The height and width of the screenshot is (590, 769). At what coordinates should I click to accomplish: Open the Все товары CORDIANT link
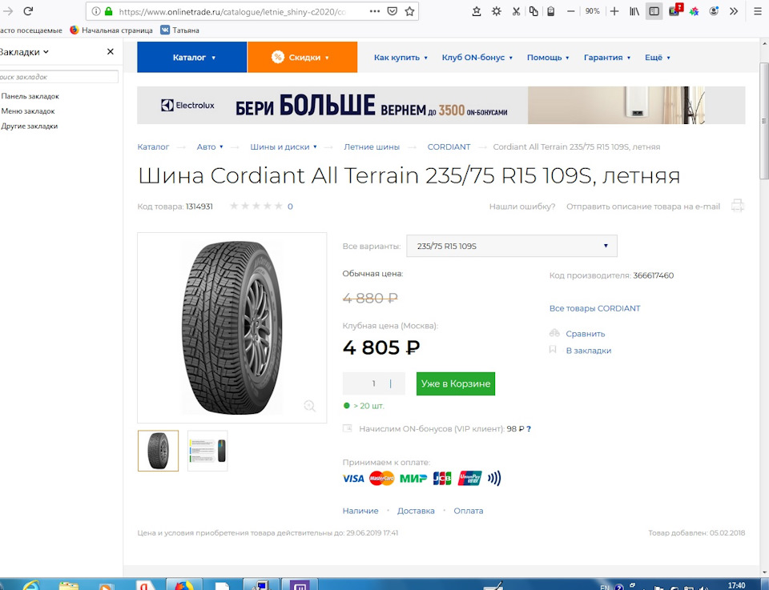coord(594,308)
